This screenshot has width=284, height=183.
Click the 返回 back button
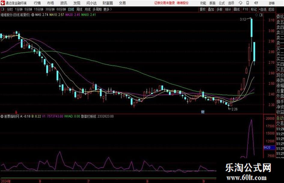271,9
